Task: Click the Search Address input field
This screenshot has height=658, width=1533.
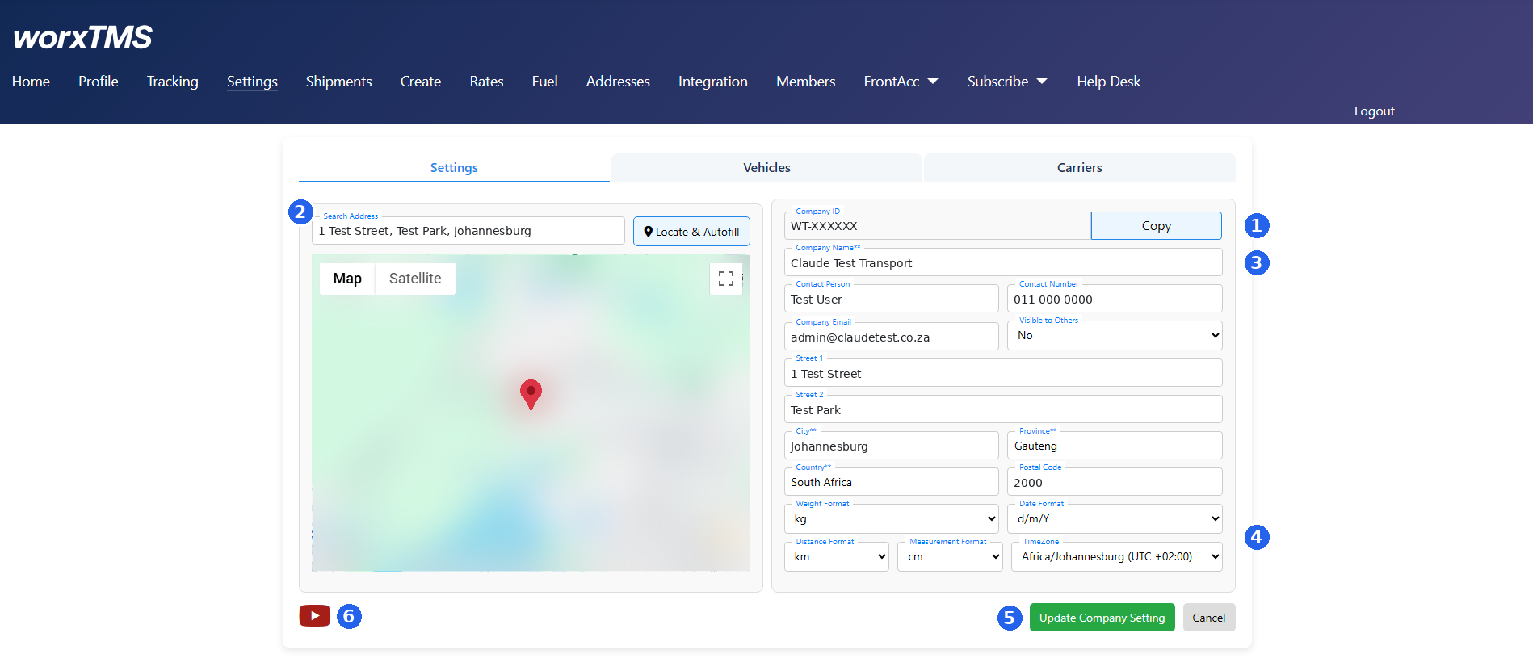Action: (468, 231)
